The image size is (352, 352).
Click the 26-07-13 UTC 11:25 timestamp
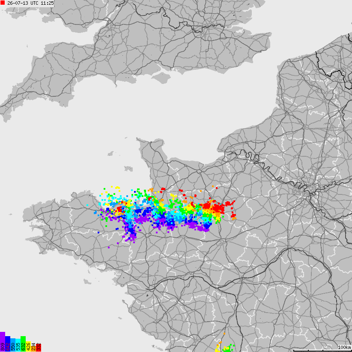[x=30, y=3]
